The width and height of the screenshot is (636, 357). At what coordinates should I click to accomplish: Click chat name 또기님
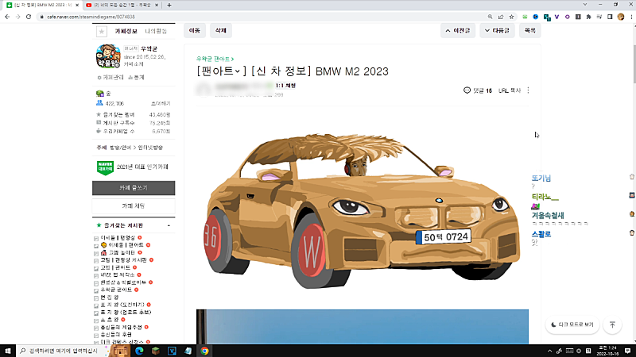click(541, 178)
